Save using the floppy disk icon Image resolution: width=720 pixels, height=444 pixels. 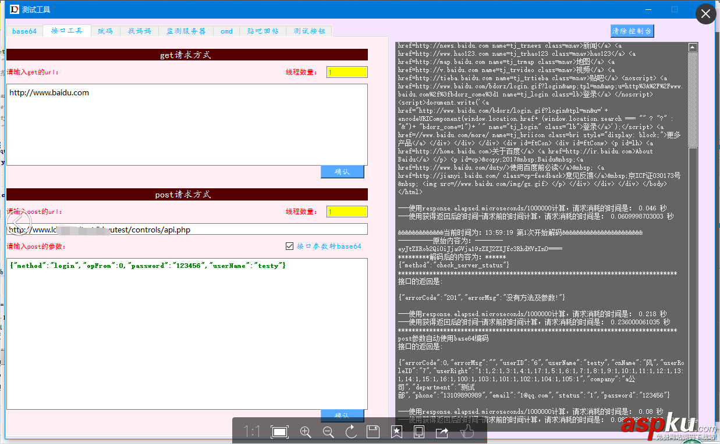[x=373, y=432]
